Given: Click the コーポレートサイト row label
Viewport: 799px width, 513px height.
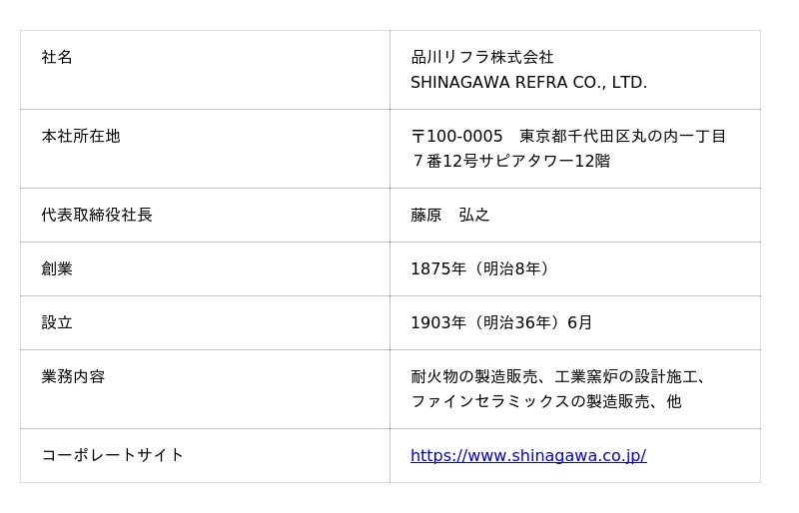Looking at the screenshot, I should click(112, 456).
